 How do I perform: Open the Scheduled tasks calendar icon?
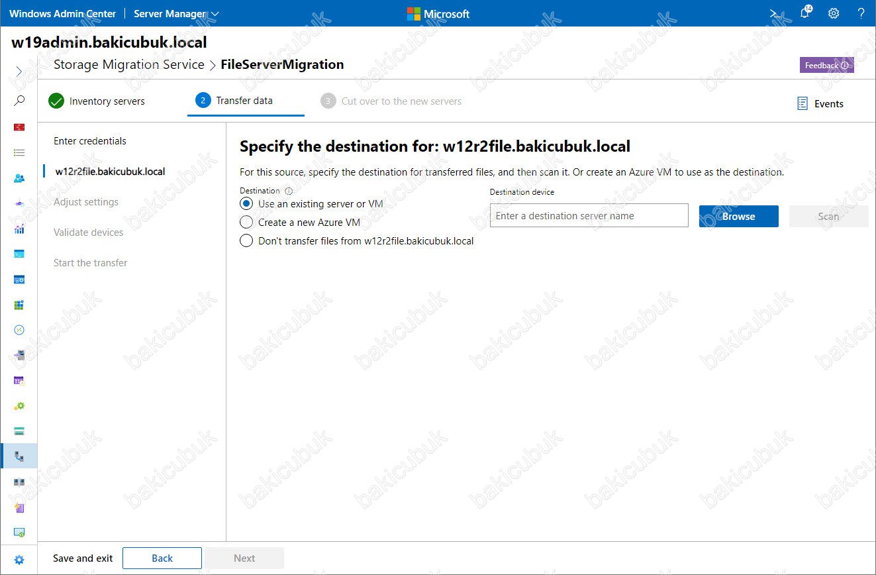19,381
